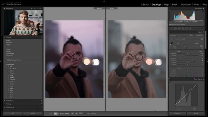Collapse the User Presets group

point(6,64)
